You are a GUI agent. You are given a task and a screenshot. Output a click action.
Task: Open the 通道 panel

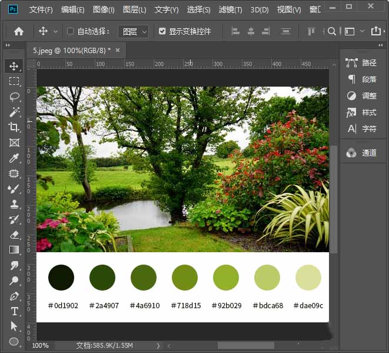tap(361, 153)
